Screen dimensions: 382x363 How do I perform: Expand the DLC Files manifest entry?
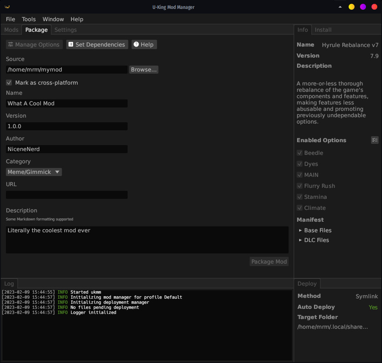pos(301,240)
